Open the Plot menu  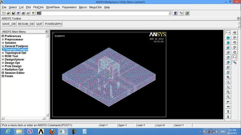click(x=28, y=7)
